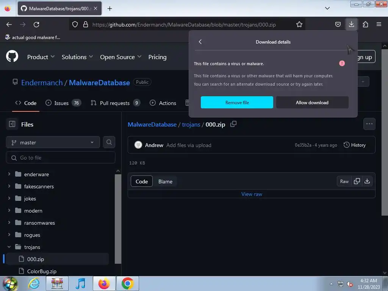Close the MalwareDatabase browser tab
The image size is (388, 291).
[95, 8]
